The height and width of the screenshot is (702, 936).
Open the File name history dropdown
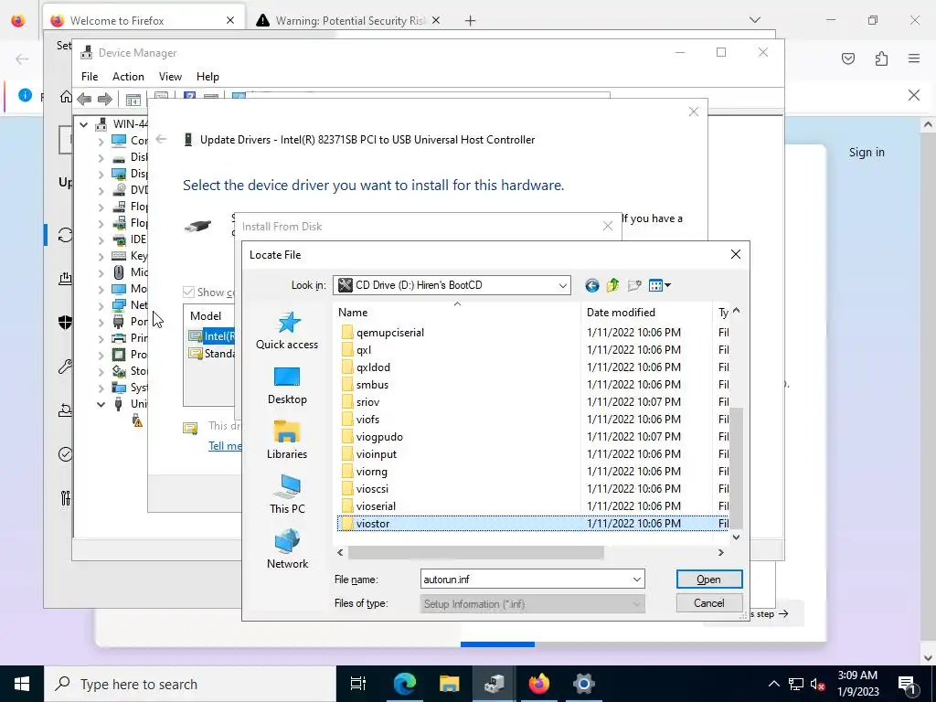coord(637,580)
